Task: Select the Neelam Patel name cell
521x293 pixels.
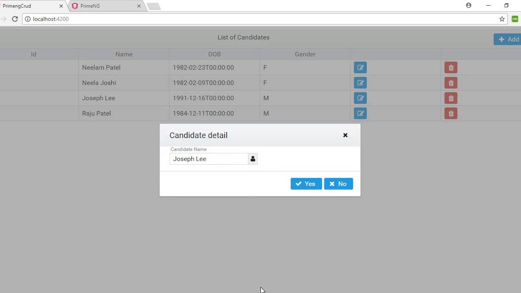Action: [124, 68]
